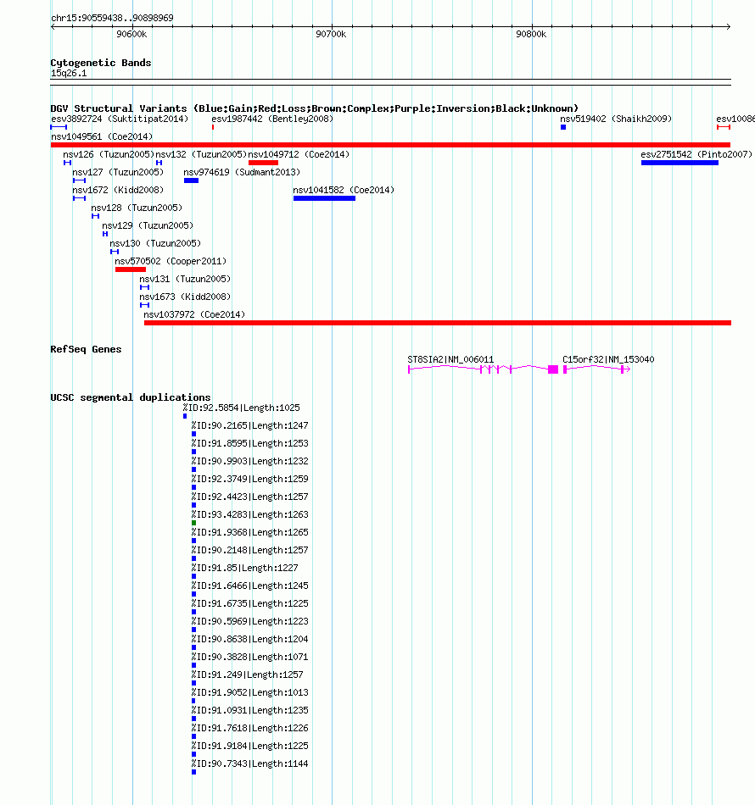Click the C15orf32|NM_153040 gene label
This screenshot has height=805, width=755.
[x=608, y=359]
